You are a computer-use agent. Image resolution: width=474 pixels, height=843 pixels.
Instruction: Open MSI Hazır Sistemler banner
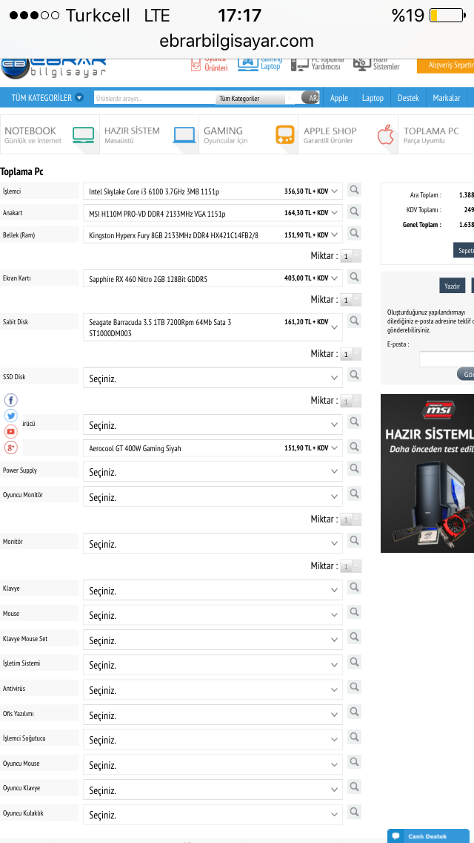(x=427, y=473)
